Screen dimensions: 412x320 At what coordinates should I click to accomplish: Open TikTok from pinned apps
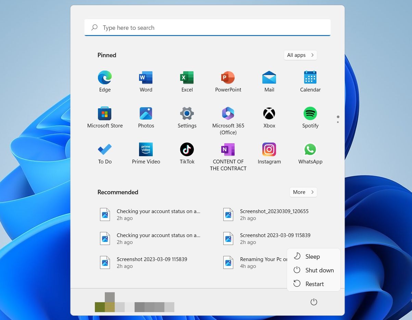click(187, 150)
